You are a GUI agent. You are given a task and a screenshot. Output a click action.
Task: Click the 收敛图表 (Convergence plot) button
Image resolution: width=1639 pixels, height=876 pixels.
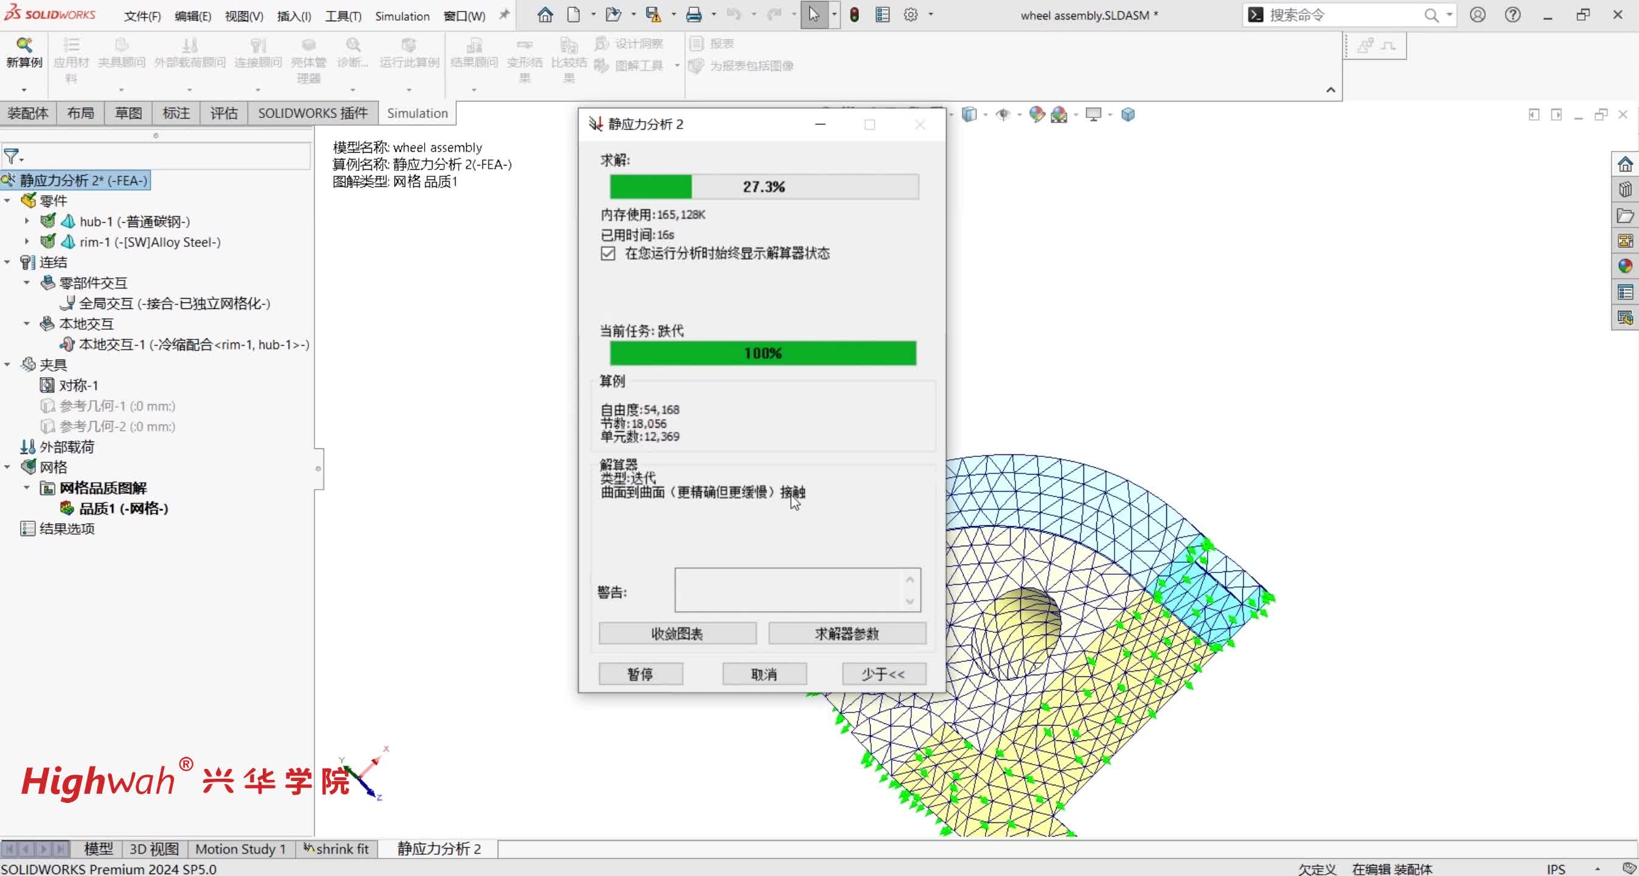[x=677, y=634]
